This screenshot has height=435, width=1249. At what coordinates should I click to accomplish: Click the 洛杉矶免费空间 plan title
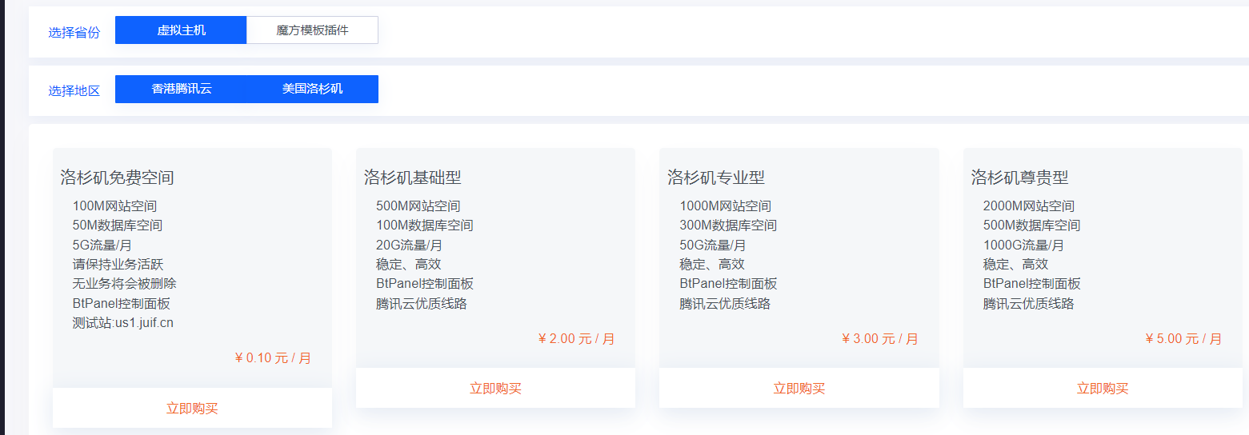117,178
